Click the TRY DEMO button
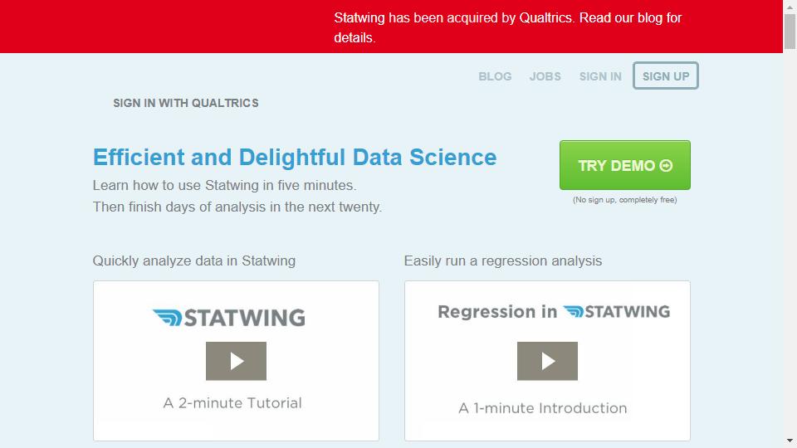Screen dimensions: 797x448 (624, 165)
